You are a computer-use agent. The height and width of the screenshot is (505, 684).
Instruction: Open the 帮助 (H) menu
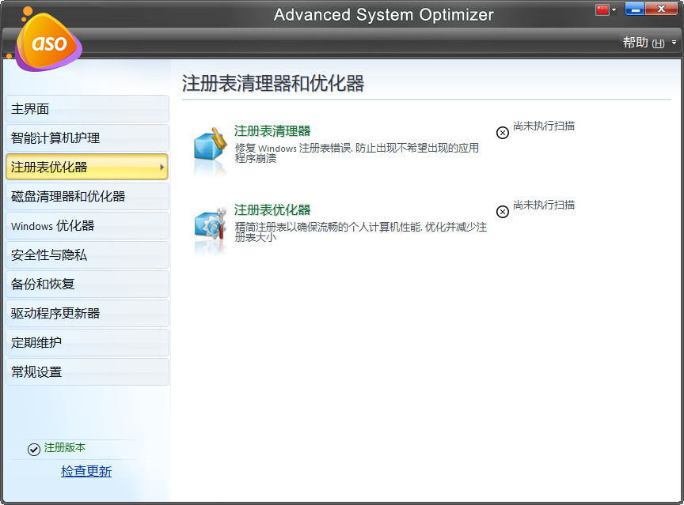[x=644, y=43]
